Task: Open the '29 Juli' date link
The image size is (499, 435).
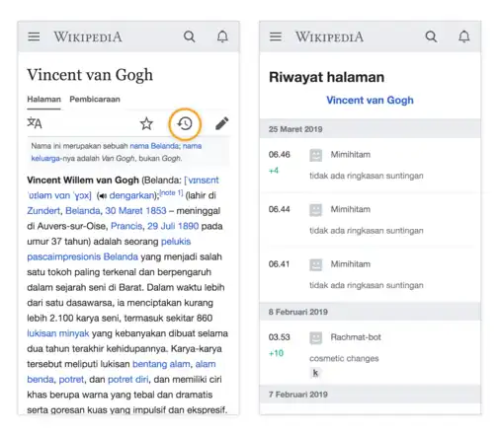Action: tap(161, 226)
